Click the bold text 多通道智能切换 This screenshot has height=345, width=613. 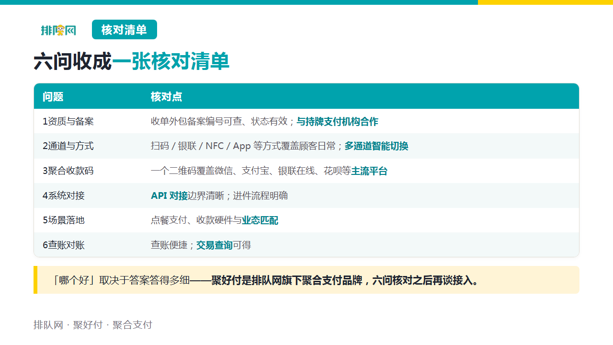(x=376, y=146)
